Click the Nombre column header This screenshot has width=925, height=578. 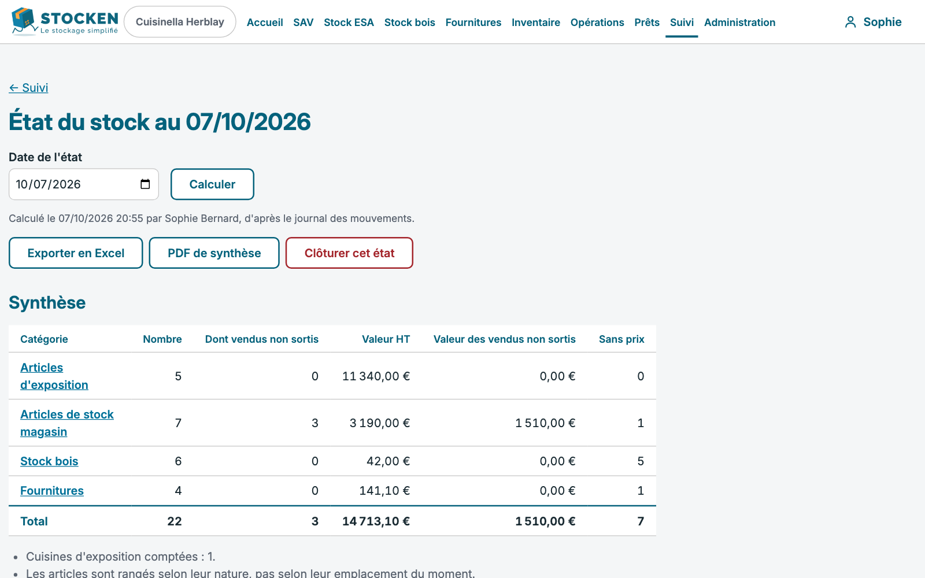click(162, 339)
